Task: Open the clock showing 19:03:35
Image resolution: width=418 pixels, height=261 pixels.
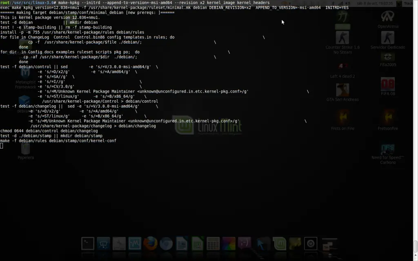Action: click(x=375, y=3)
